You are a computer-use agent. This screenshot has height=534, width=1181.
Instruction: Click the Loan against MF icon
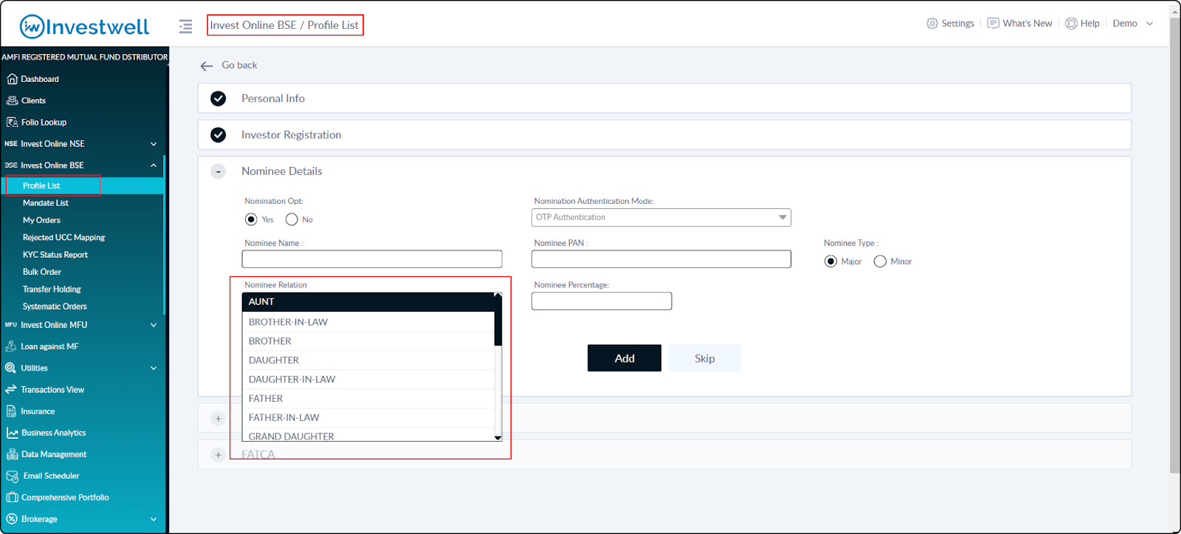point(11,346)
